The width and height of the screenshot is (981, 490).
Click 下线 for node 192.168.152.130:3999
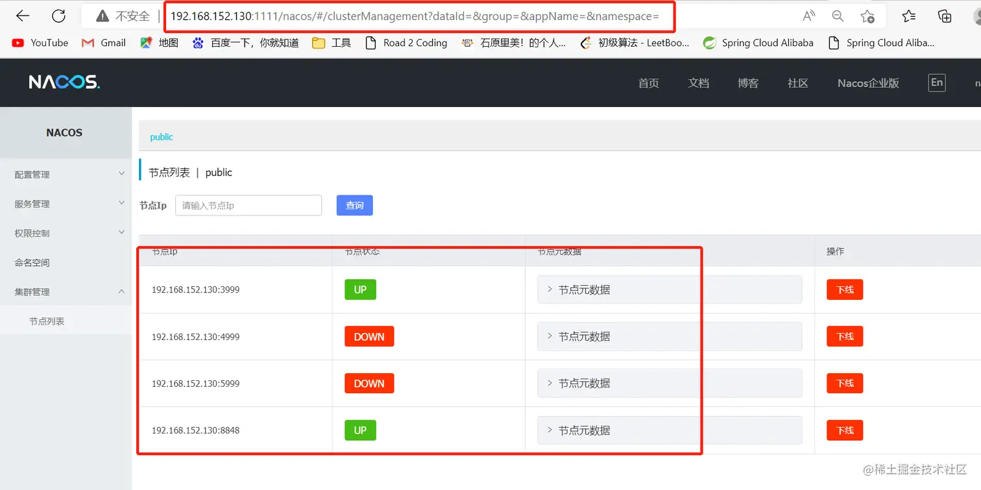pos(845,289)
